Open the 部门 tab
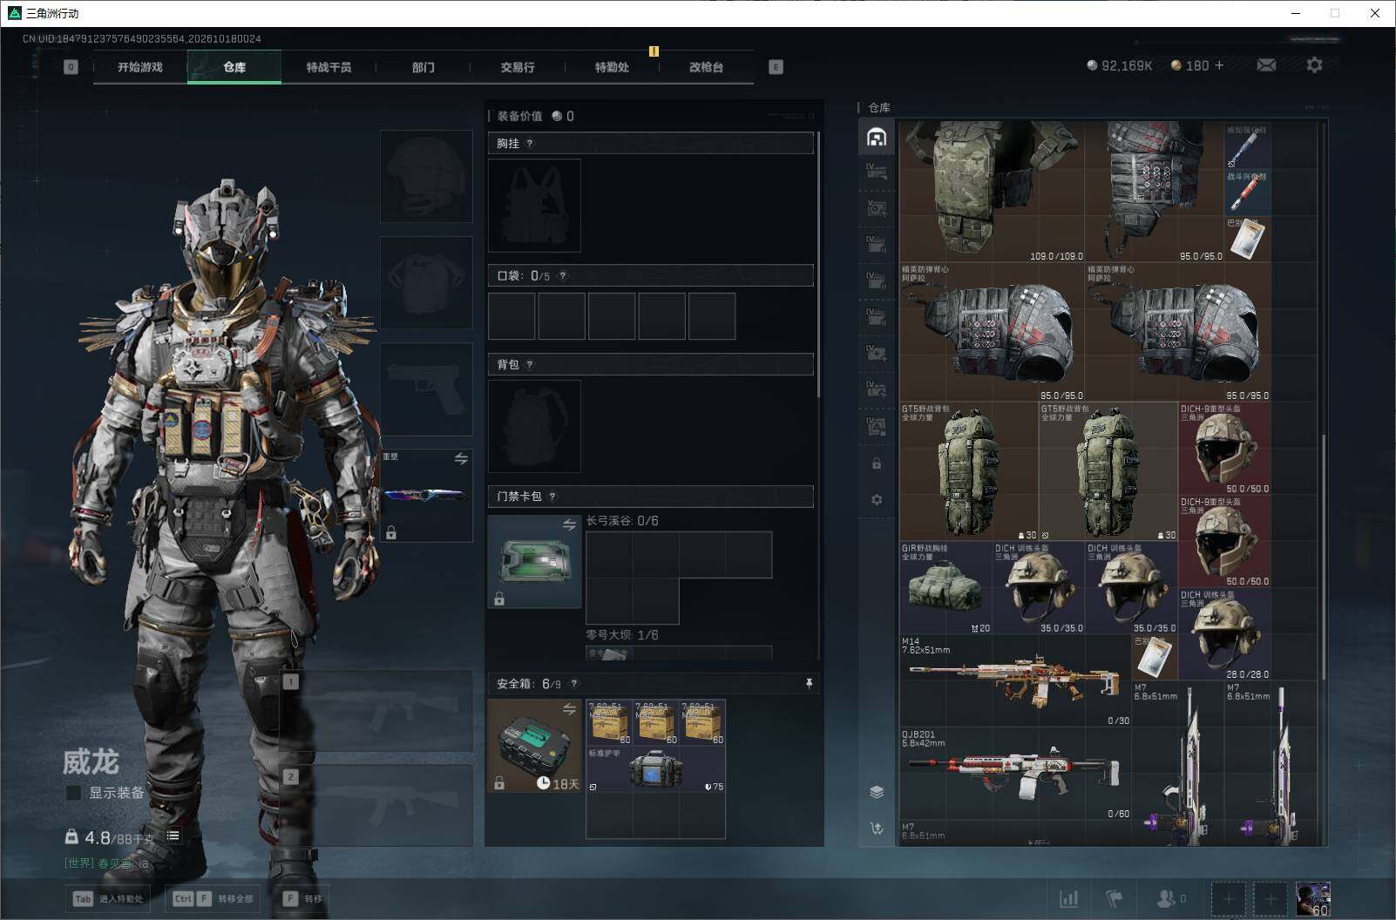This screenshot has height=920, width=1396. tap(424, 67)
